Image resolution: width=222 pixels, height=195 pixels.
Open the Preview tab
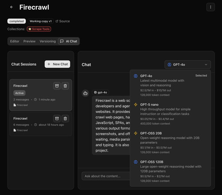[x=29, y=41]
